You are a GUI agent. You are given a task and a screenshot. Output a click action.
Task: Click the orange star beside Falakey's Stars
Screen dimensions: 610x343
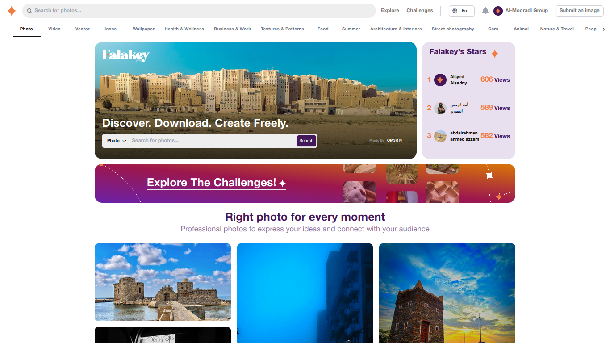[495, 54]
